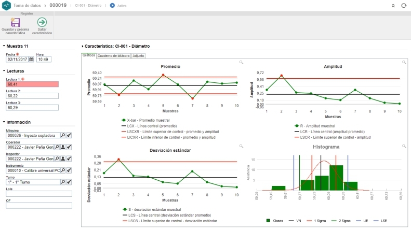
Task: Click Guardar y próxima característica save icon
Action: 15,22
